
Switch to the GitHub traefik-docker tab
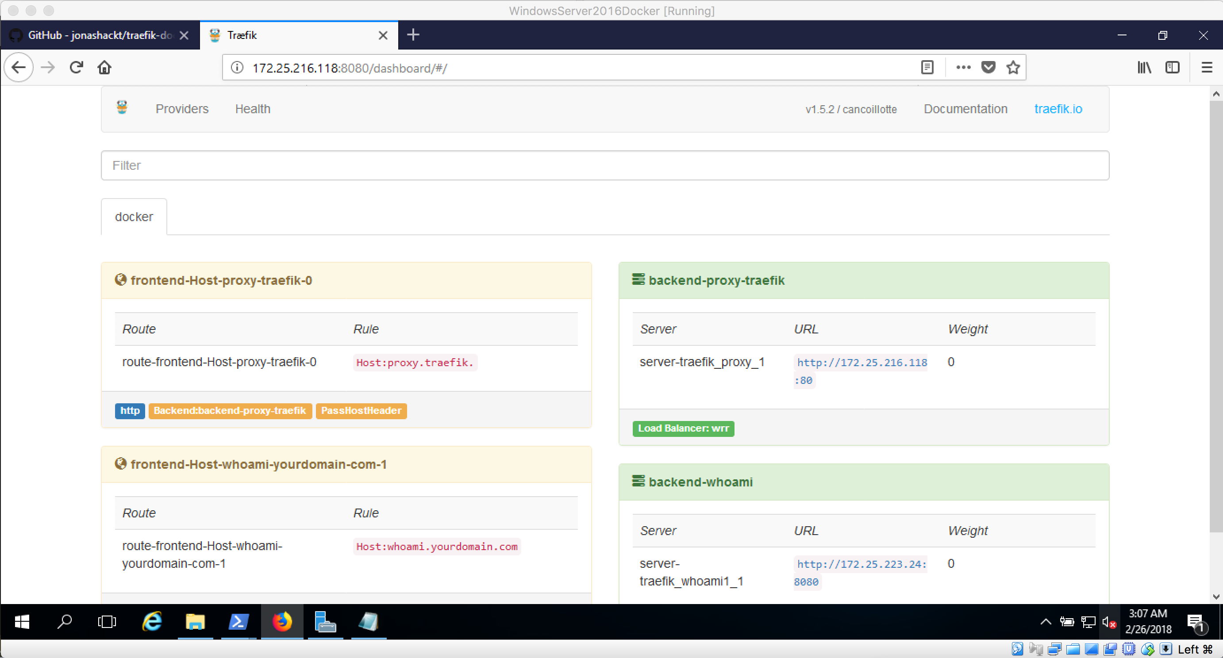click(95, 35)
